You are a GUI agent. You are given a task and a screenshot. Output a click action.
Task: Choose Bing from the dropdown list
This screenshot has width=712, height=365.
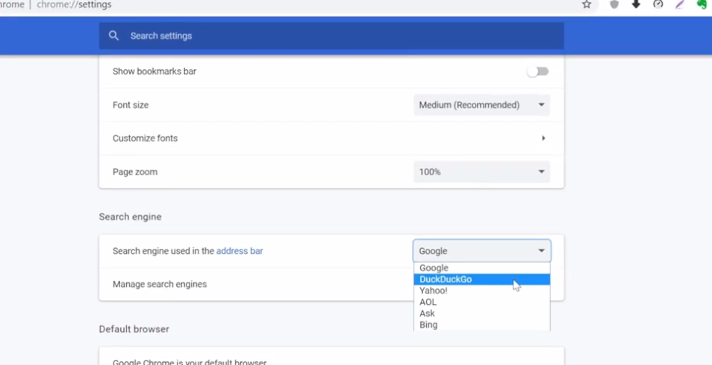point(482,325)
